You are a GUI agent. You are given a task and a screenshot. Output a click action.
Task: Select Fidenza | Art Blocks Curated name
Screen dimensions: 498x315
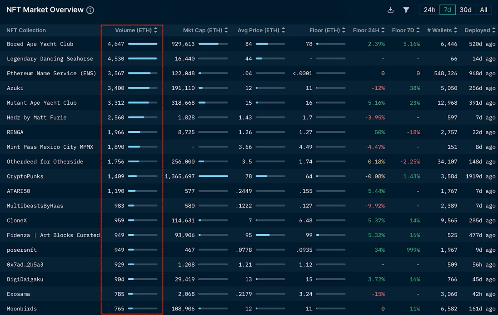pyautogui.click(x=53, y=235)
